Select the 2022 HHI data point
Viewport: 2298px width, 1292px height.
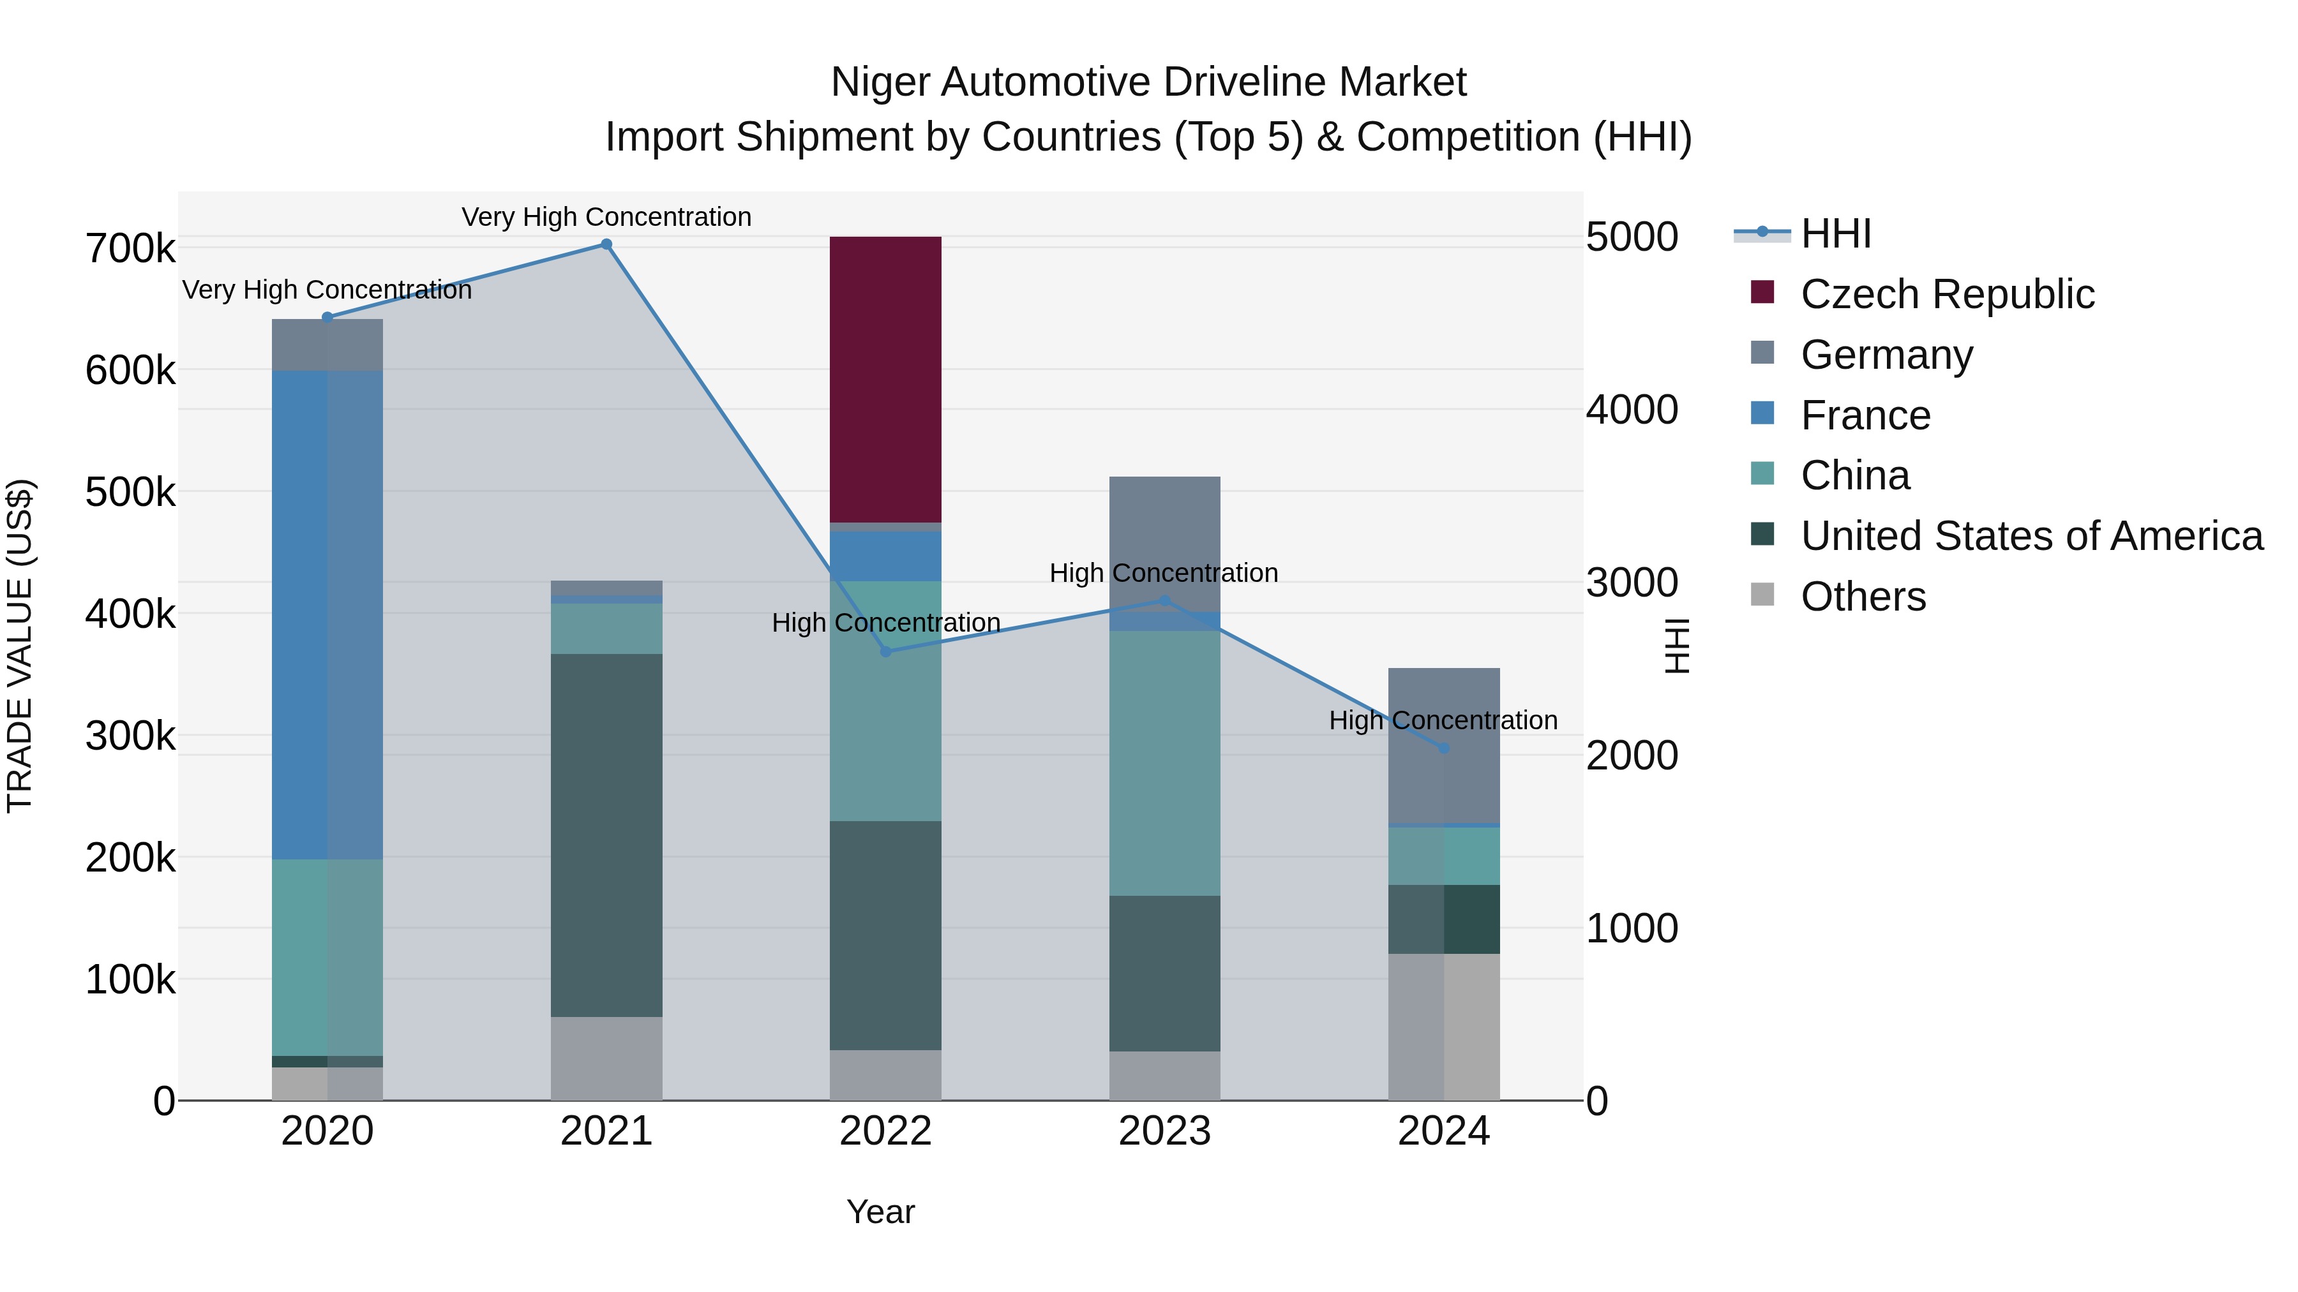coord(886,652)
